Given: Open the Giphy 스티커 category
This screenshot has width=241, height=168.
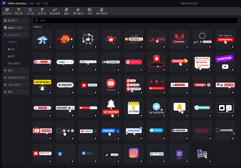Looking at the screenshot, I should 16,28.
